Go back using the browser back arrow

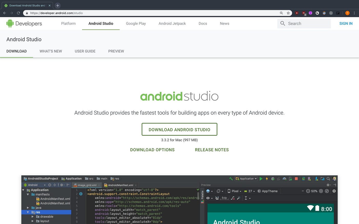click(5, 13)
